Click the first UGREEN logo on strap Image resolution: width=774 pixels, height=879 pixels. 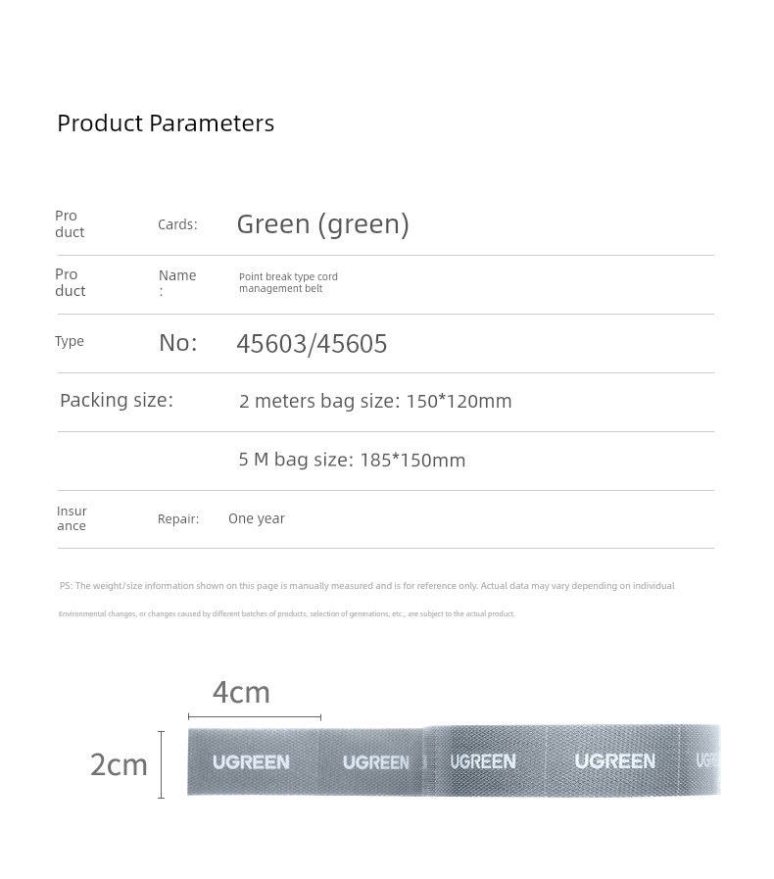tap(251, 762)
